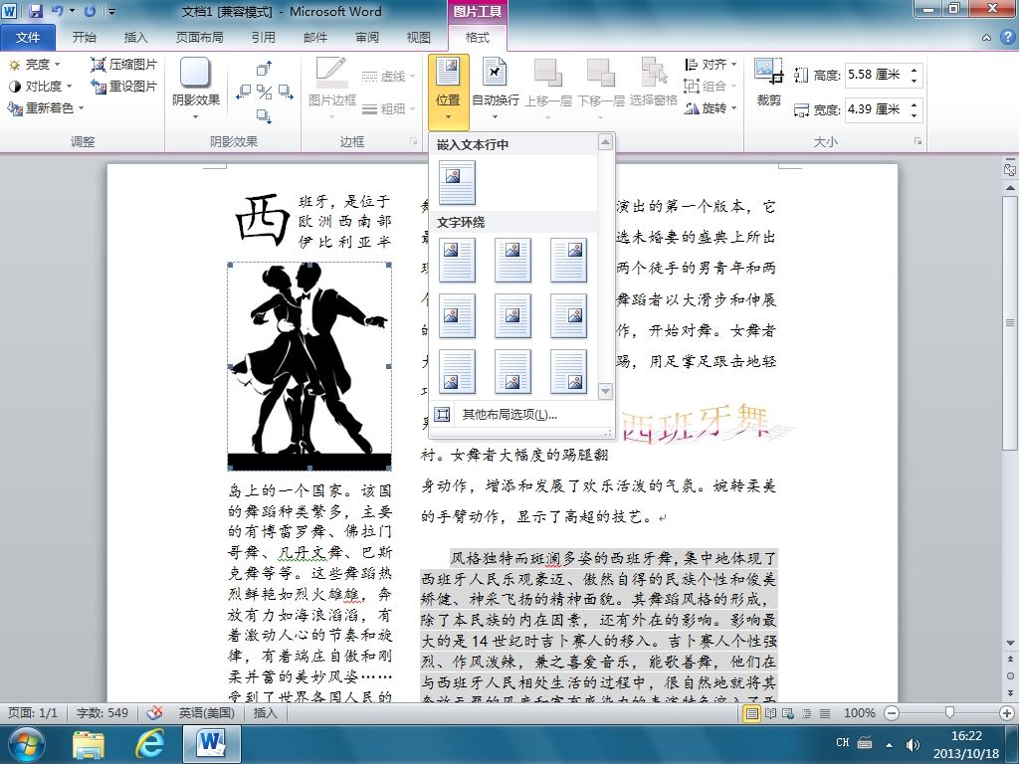
Task: Click the height (高度) input field
Action: click(876, 75)
